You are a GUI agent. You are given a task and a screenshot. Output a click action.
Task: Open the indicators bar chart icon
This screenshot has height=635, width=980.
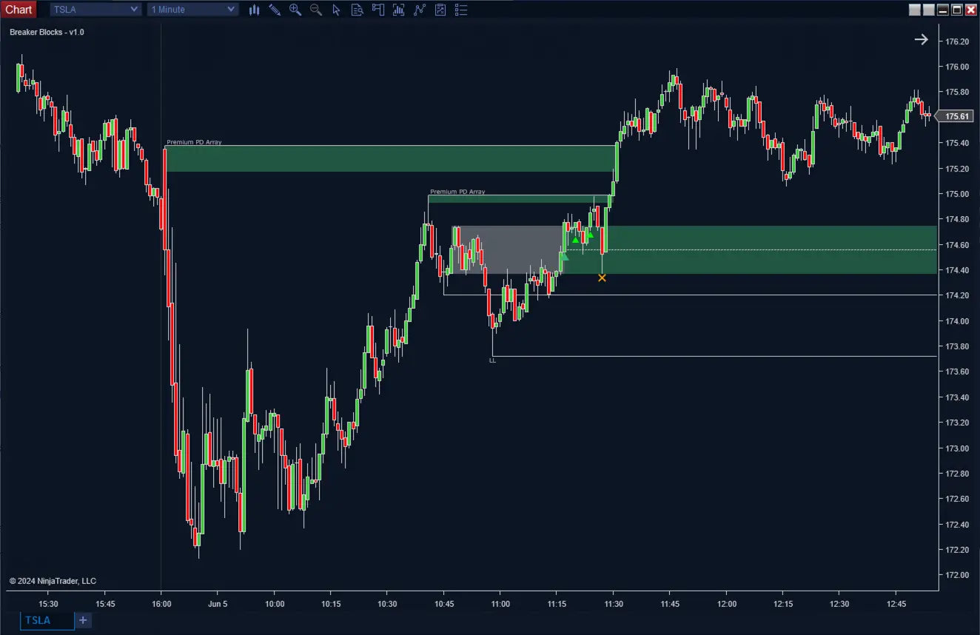point(399,10)
